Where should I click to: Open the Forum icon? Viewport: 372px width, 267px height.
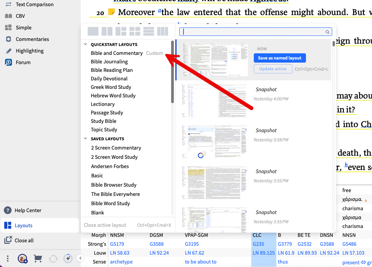point(8,63)
